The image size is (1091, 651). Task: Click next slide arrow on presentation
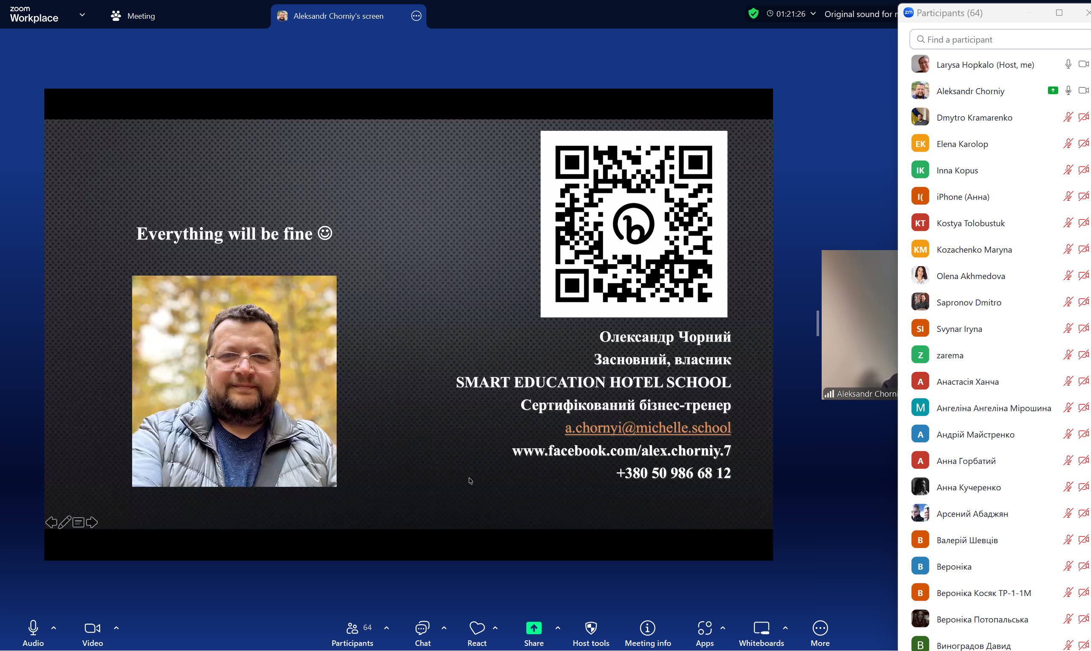[x=92, y=522]
